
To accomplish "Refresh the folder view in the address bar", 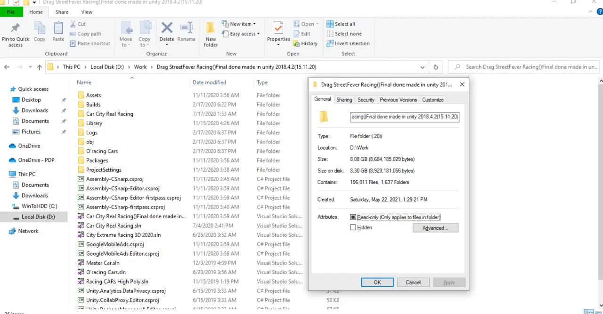I will [436, 67].
